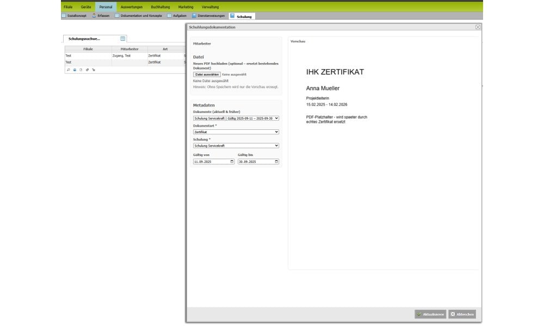Screen dimensions: 544x326
Task: Open the Erfassen section
Action: pos(101,16)
